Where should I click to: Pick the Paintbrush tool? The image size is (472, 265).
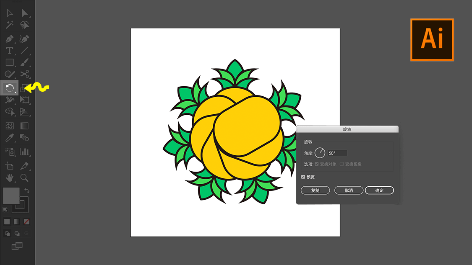pos(24,62)
